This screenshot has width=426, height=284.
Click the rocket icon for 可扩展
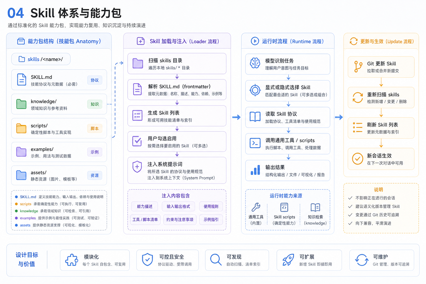click(x=288, y=260)
